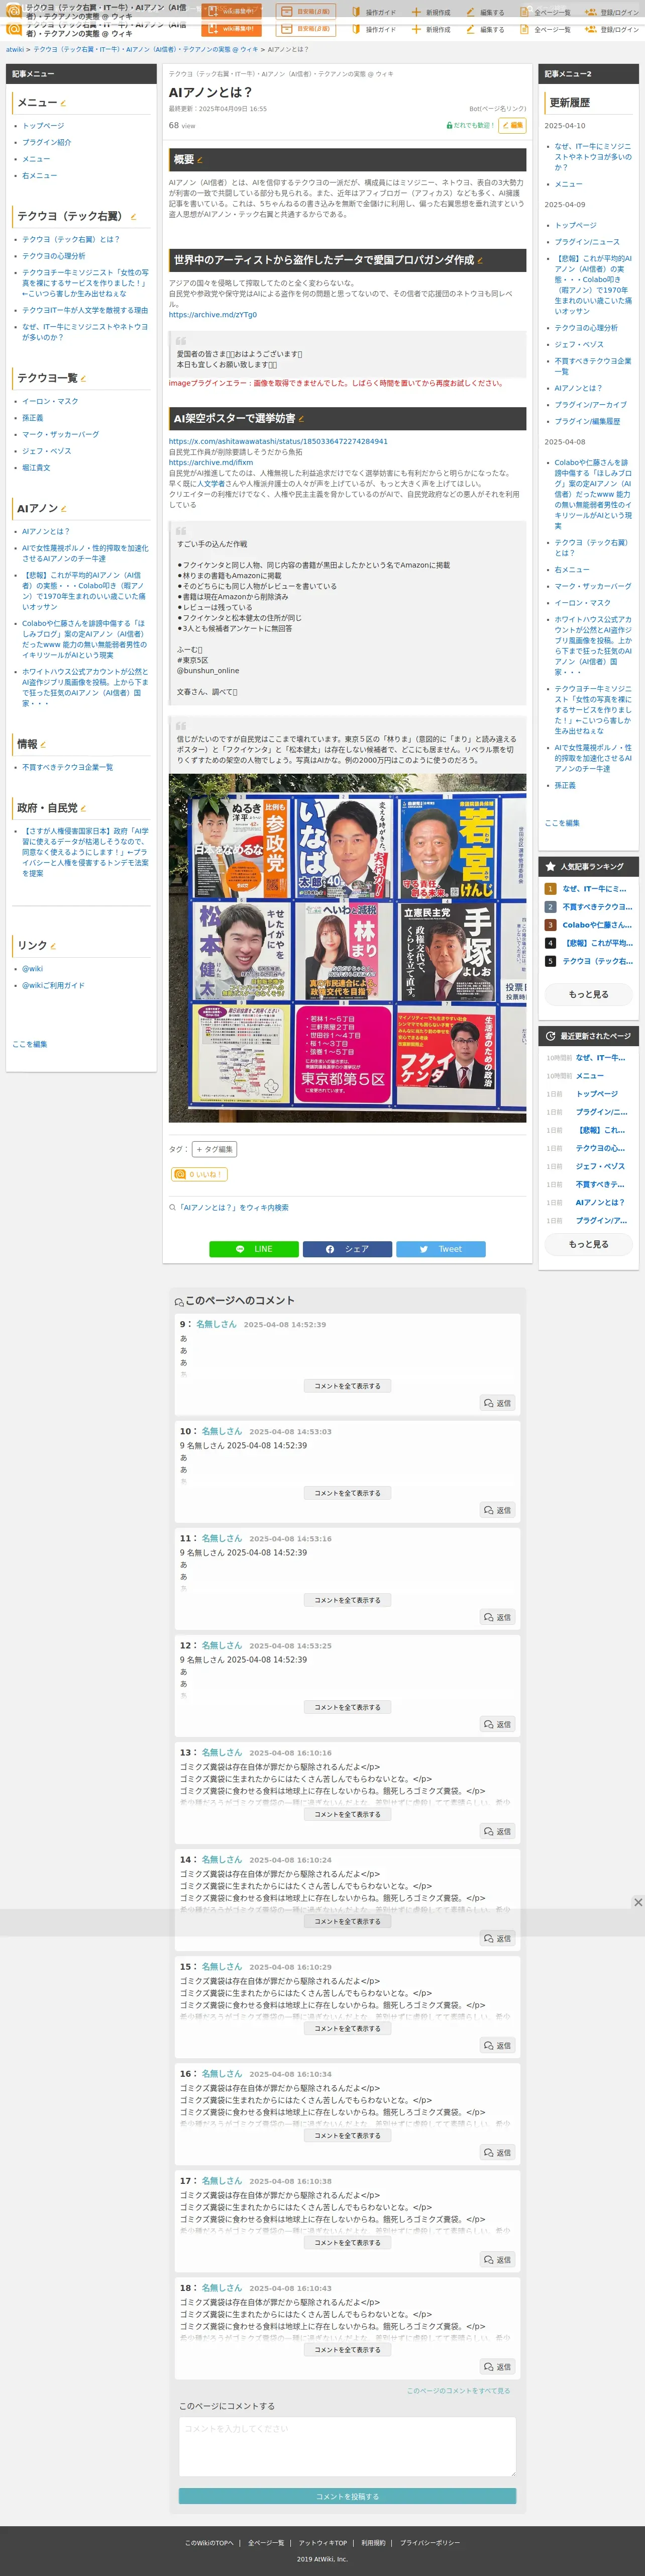Open 孫正義 in the right 更新履歴 list

click(x=565, y=785)
